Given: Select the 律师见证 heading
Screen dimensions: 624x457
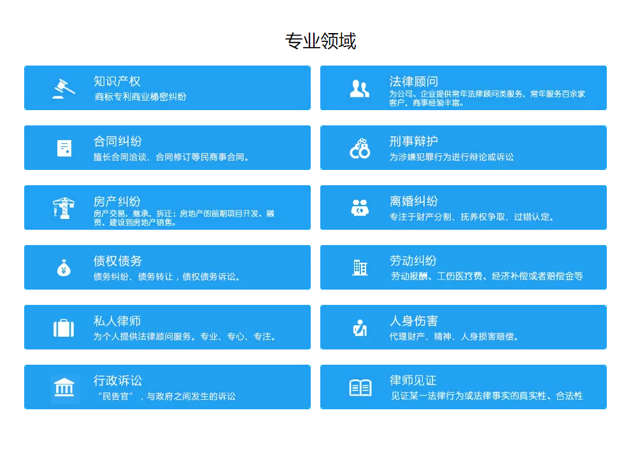Looking at the screenshot, I should pyautogui.click(x=413, y=381).
